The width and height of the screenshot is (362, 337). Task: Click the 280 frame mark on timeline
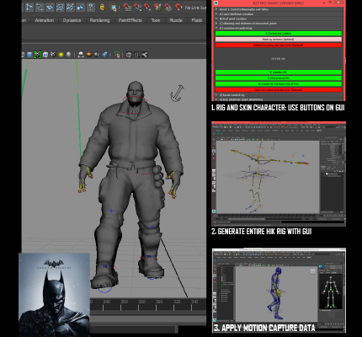142,302
